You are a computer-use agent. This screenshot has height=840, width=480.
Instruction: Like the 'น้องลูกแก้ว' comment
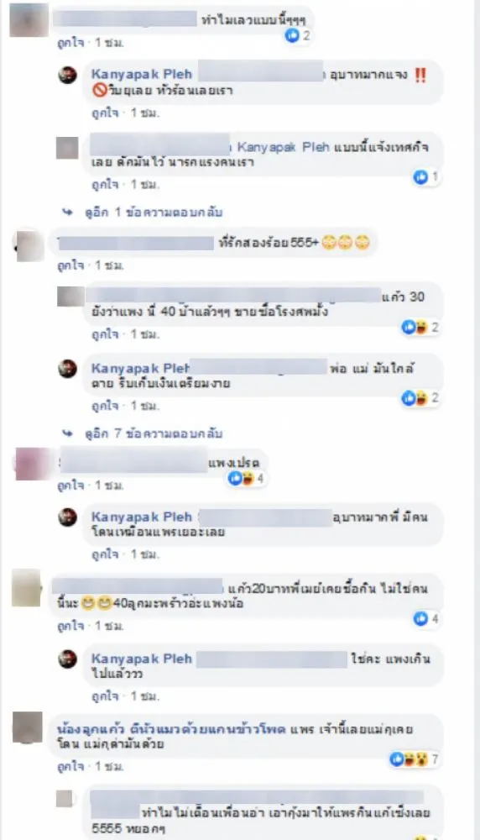click(x=70, y=767)
